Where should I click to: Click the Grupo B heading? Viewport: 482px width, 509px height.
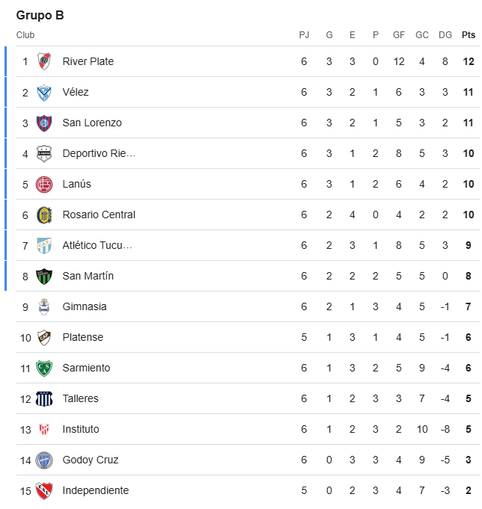(40, 15)
